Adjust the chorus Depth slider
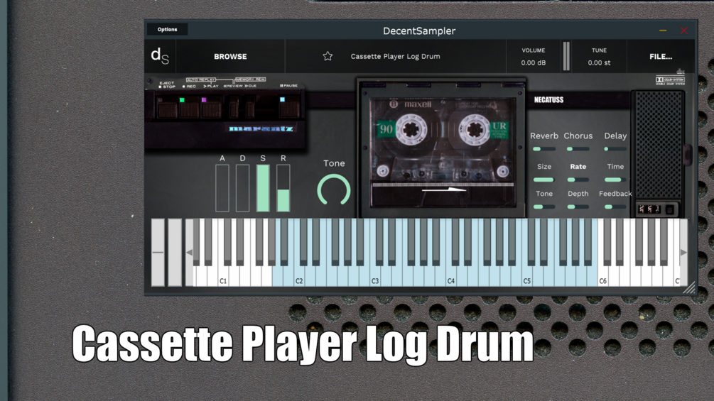 coord(578,207)
